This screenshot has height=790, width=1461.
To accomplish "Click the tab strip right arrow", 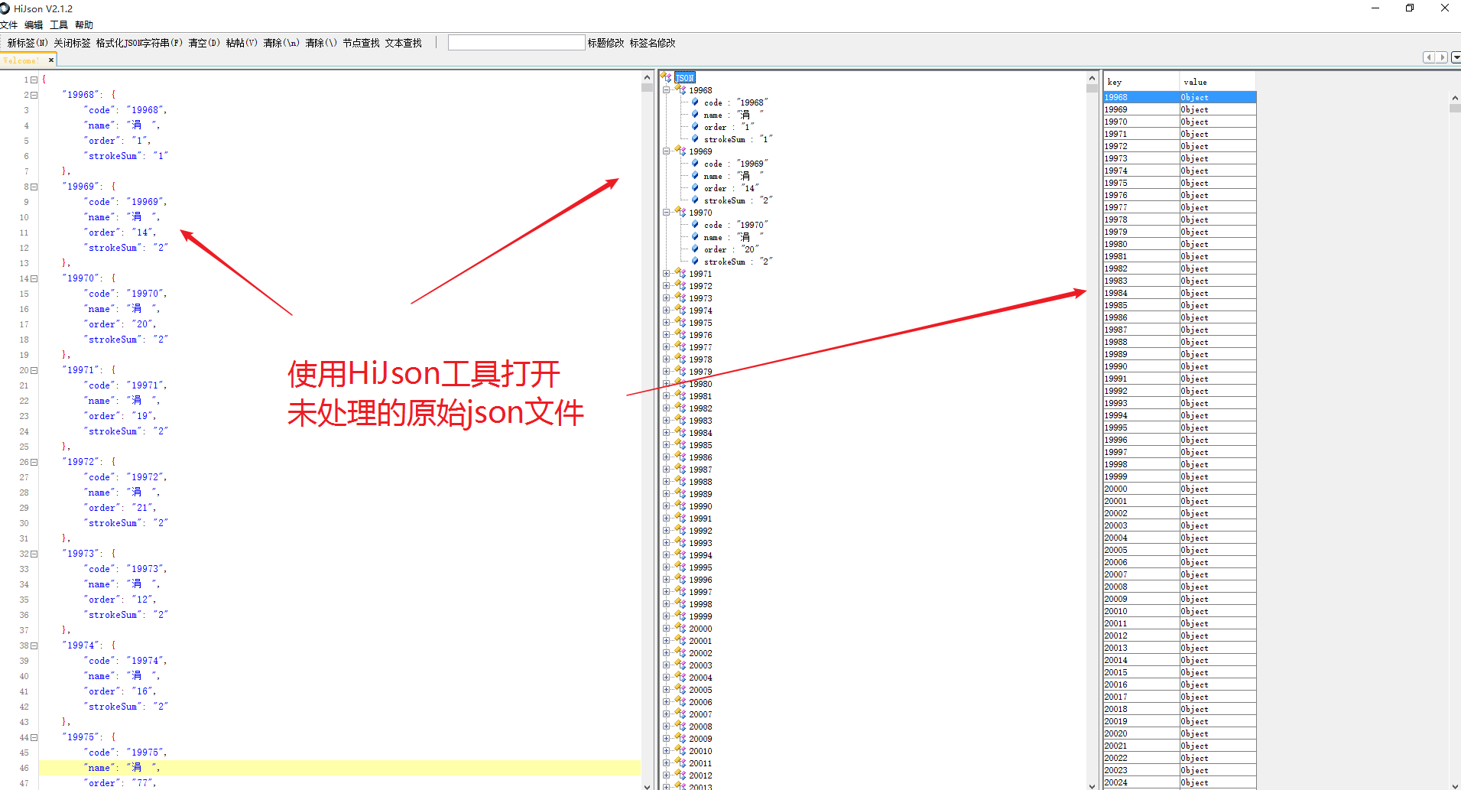I will pos(1442,57).
